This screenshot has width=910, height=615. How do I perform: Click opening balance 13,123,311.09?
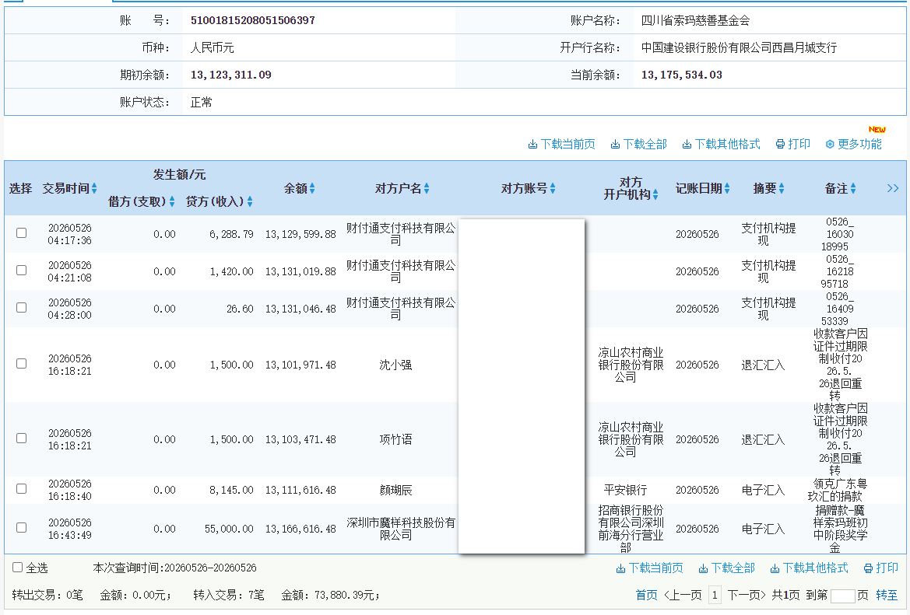231,75
